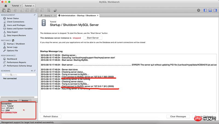Toggle the bottom output panel visibility
219x124 pixels.
pos(210,10)
